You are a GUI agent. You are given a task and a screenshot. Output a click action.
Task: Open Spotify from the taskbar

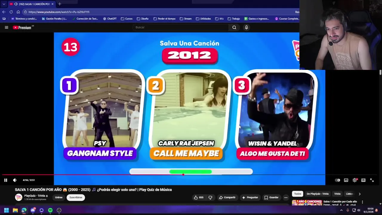(50, 210)
